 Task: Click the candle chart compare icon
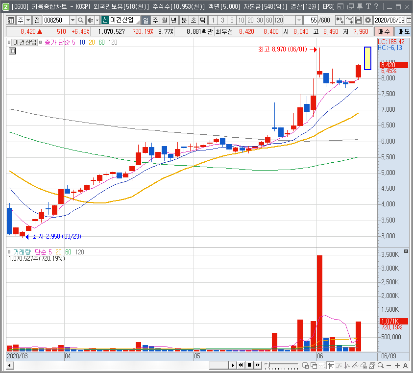[340, 20]
